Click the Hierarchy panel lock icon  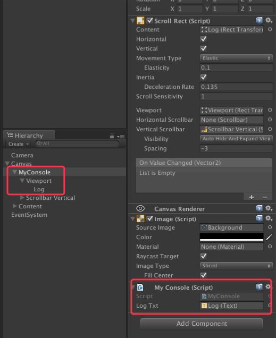click(x=112, y=136)
